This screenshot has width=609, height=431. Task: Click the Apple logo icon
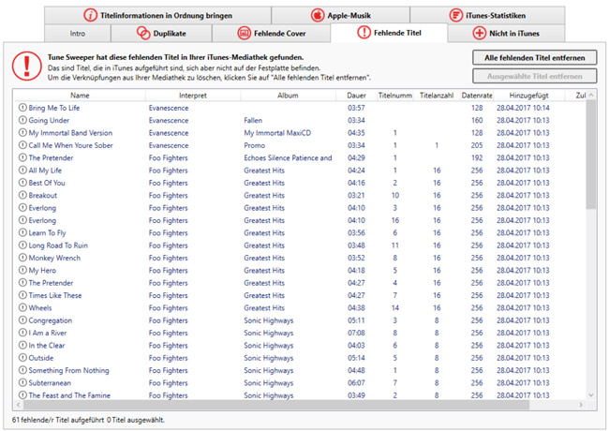coord(318,16)
